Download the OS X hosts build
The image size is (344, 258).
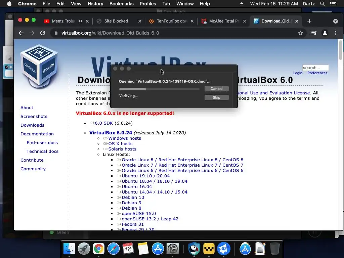coord(120,144)
